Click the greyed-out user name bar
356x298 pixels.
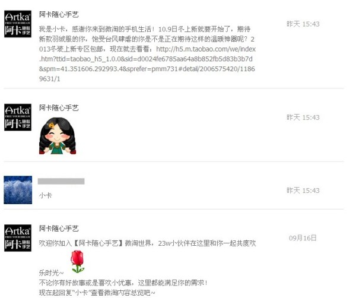coord(61,181)
